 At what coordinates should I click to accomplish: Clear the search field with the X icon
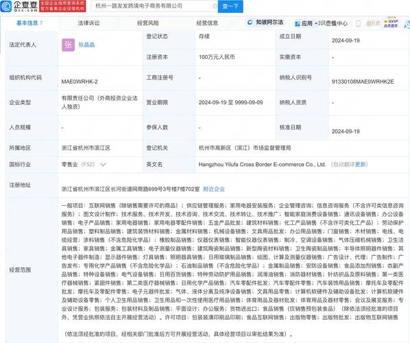tap(215, 6)
